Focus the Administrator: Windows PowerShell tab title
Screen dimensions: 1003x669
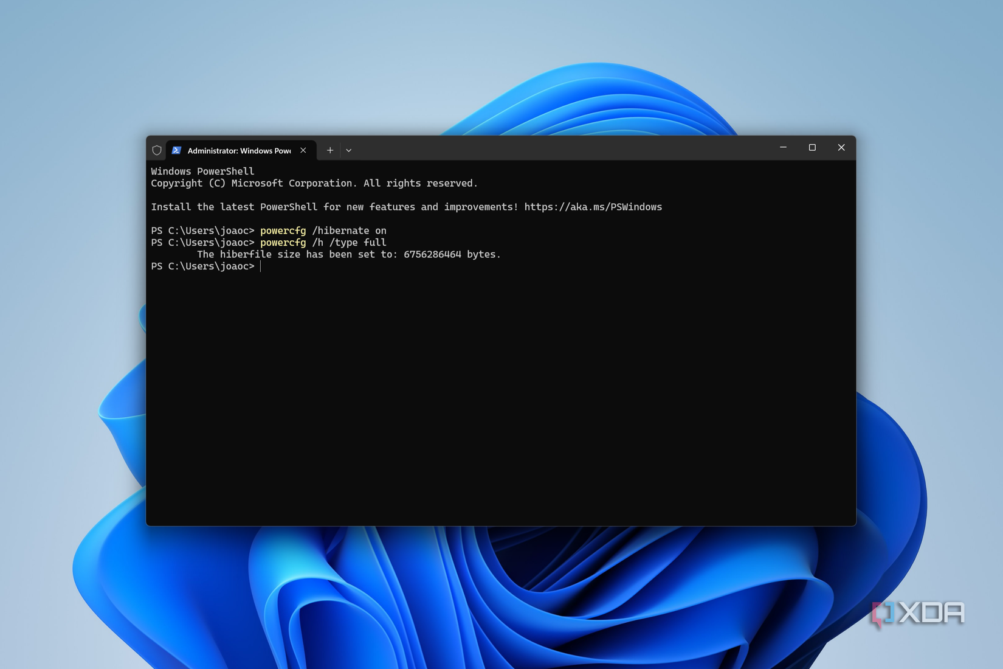237,150
